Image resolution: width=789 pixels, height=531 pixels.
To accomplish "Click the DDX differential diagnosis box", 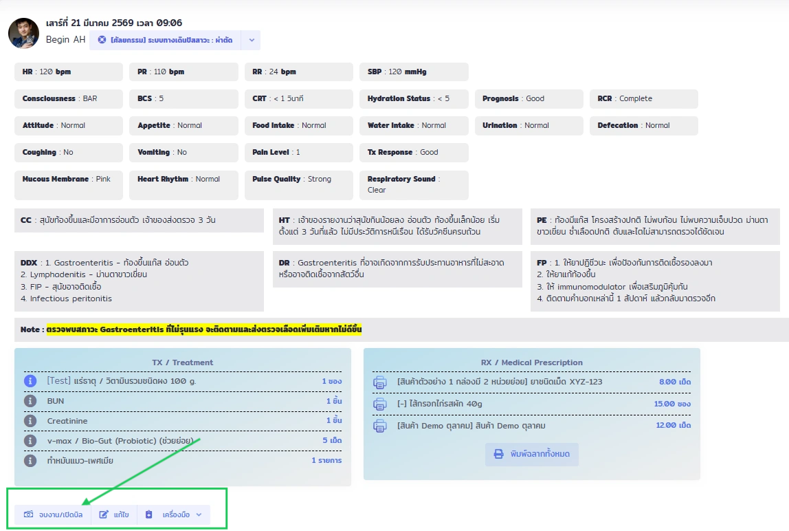I will coord(139,281).
